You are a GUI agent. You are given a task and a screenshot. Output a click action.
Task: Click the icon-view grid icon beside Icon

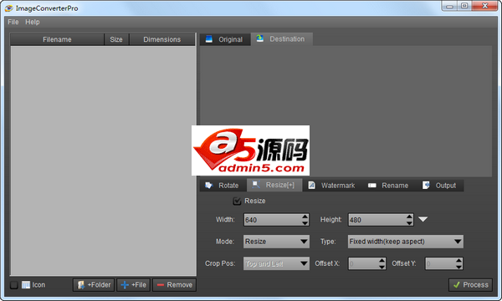click(26, 284)
